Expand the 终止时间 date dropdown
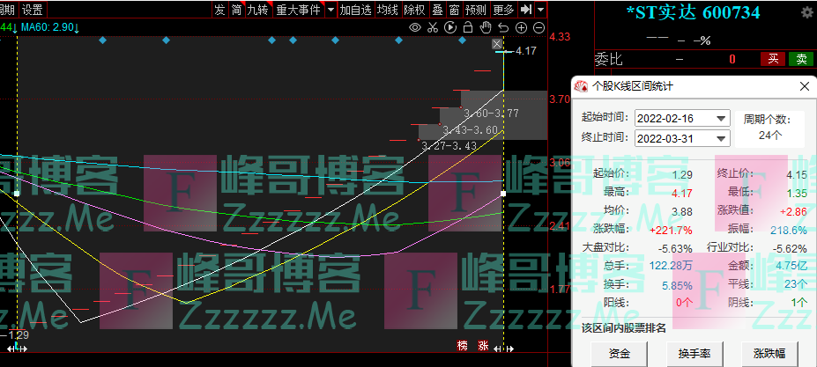817x367 pixels. click(x=722, y=138)
